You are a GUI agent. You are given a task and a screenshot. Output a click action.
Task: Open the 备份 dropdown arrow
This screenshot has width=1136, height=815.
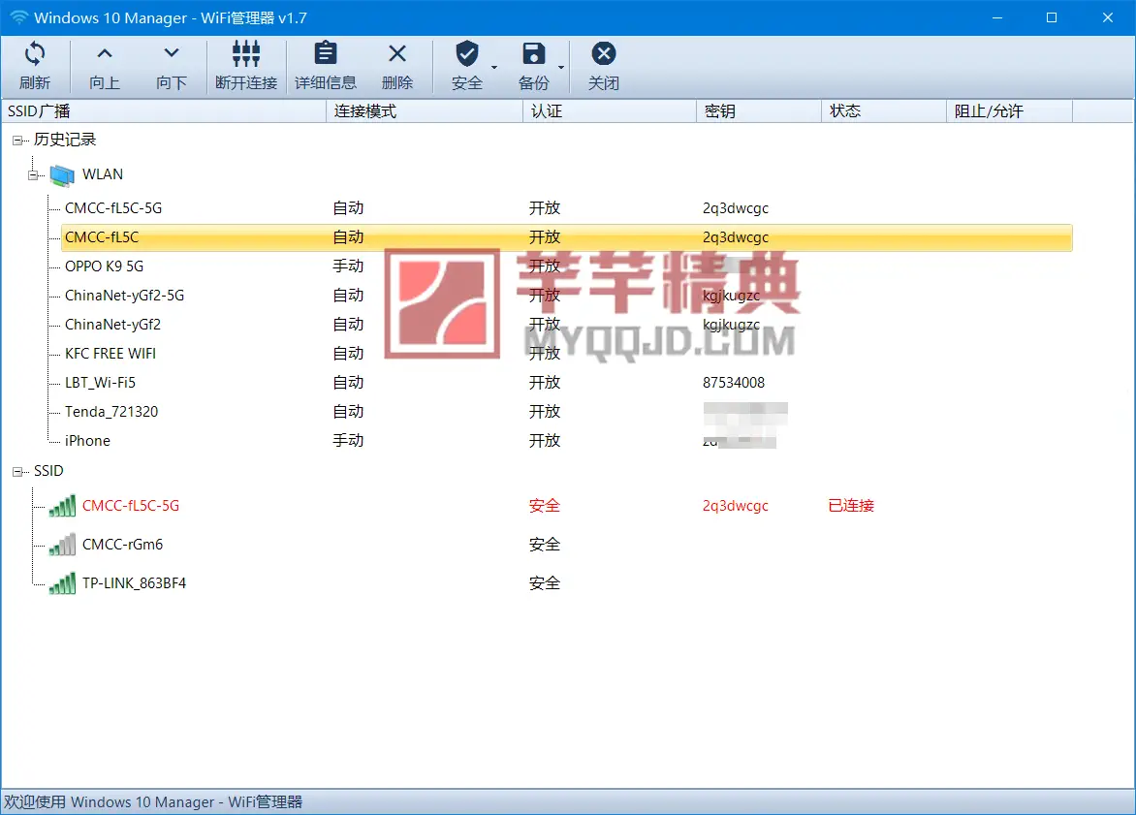(x=561, y=68)
